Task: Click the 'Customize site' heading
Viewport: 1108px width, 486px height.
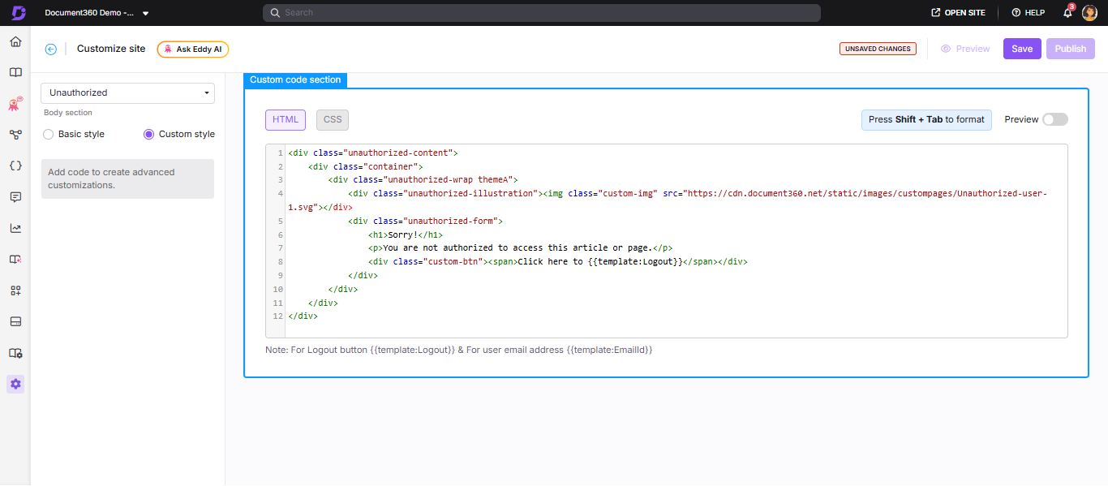Action: tap(111, 49)
